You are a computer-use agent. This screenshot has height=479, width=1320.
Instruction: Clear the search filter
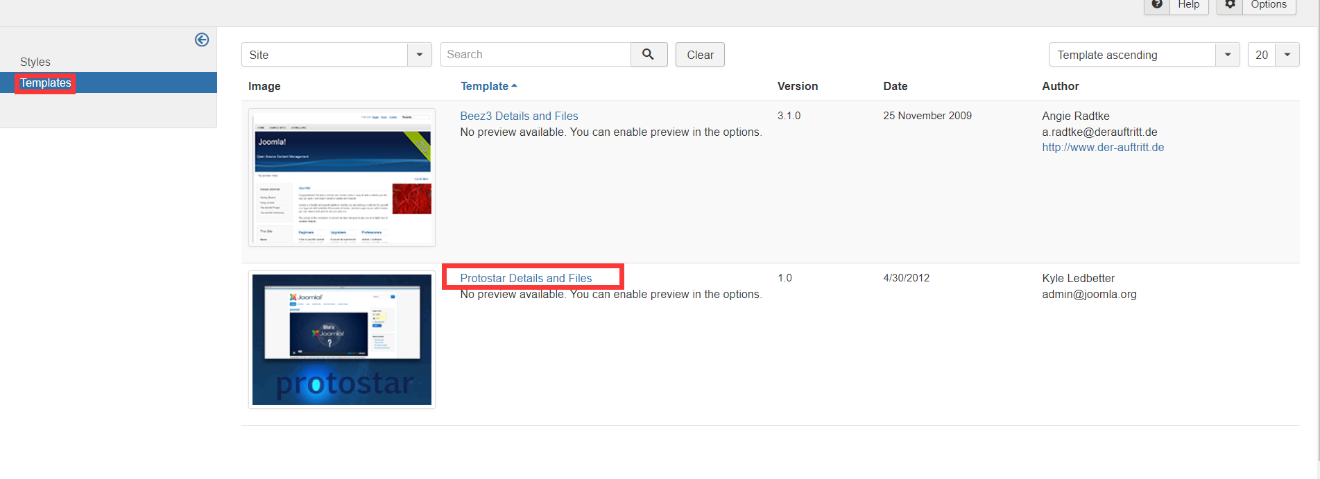pyautogui.click(x=700, y=55)
